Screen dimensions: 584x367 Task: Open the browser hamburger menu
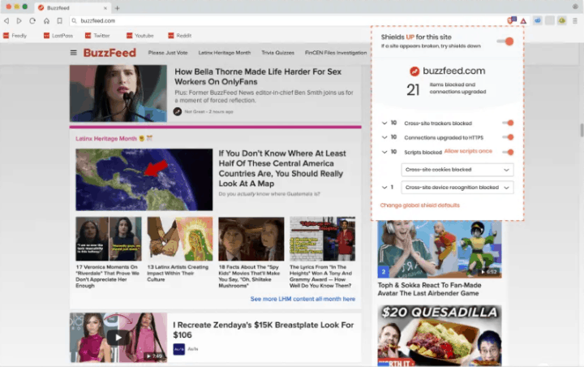575,21
